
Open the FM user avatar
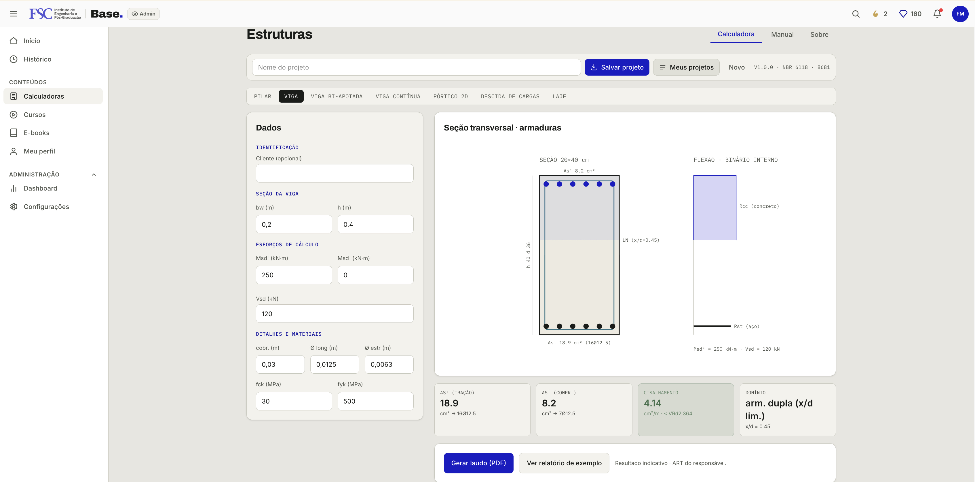point(960,14)
